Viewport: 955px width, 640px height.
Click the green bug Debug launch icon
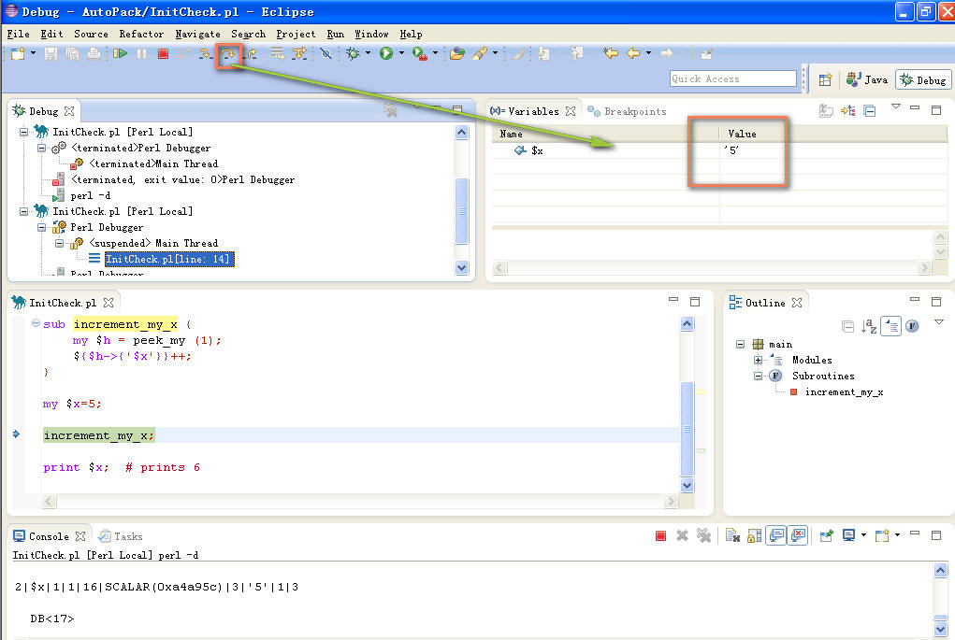pyautogui.click(x=353, y=53)
